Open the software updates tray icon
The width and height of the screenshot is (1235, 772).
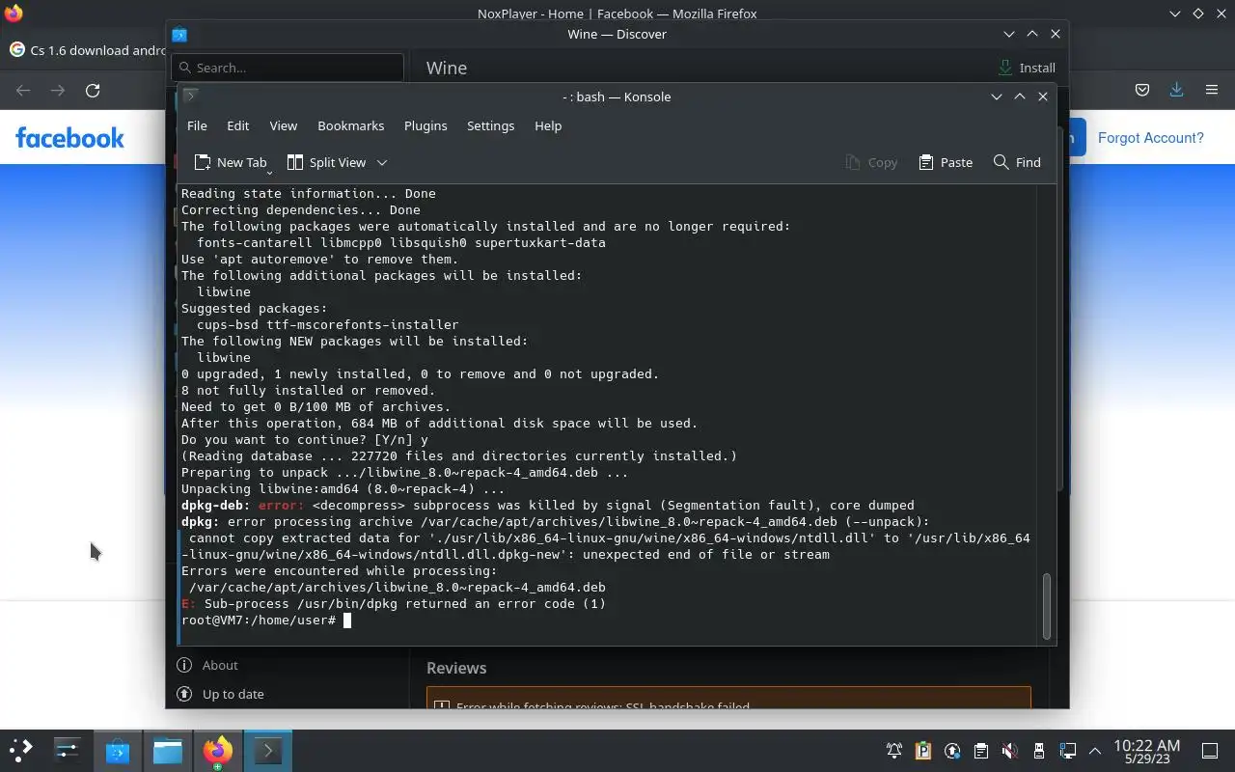[x=952, y=751]
